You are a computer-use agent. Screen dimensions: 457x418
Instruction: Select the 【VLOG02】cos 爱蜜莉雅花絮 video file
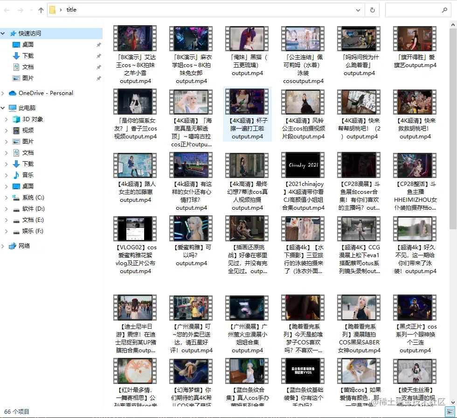point(135,245)
